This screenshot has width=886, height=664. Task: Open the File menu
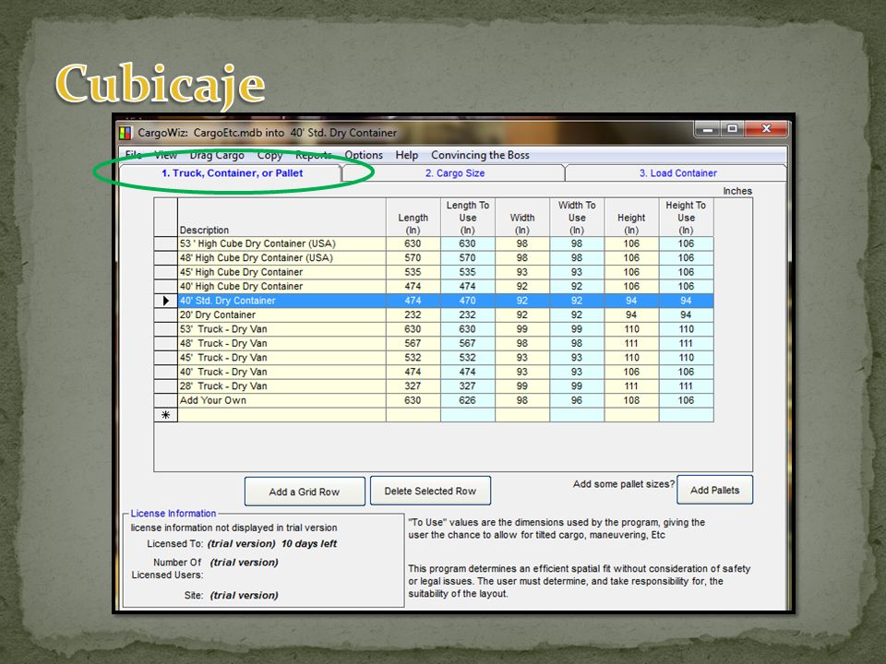(x=133, y=155)
